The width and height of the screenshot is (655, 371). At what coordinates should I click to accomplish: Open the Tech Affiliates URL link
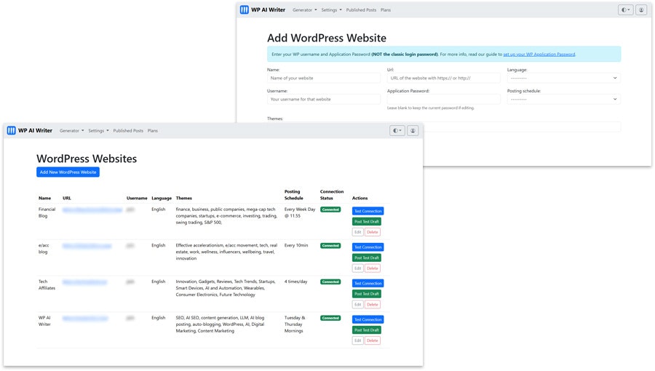84,282
